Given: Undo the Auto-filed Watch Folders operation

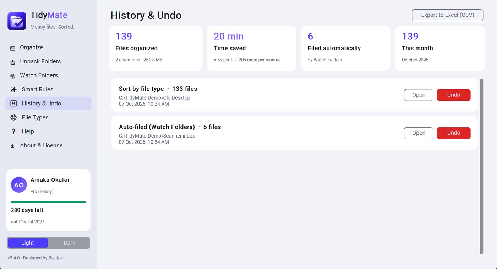Looking at the screenshot, I should pyautogui.click(x=454, y=133).
